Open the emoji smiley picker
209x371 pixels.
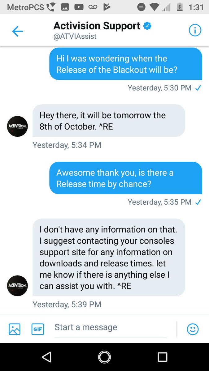[193, 329]
